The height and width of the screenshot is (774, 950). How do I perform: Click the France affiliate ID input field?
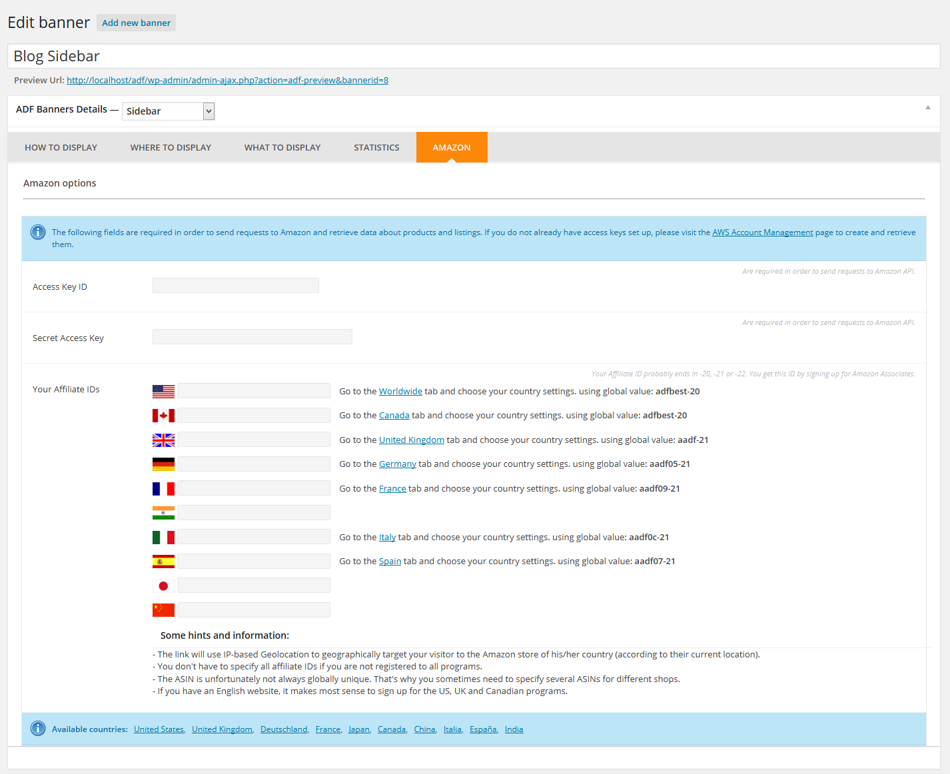pyautogui.click(x=254, y=488)
